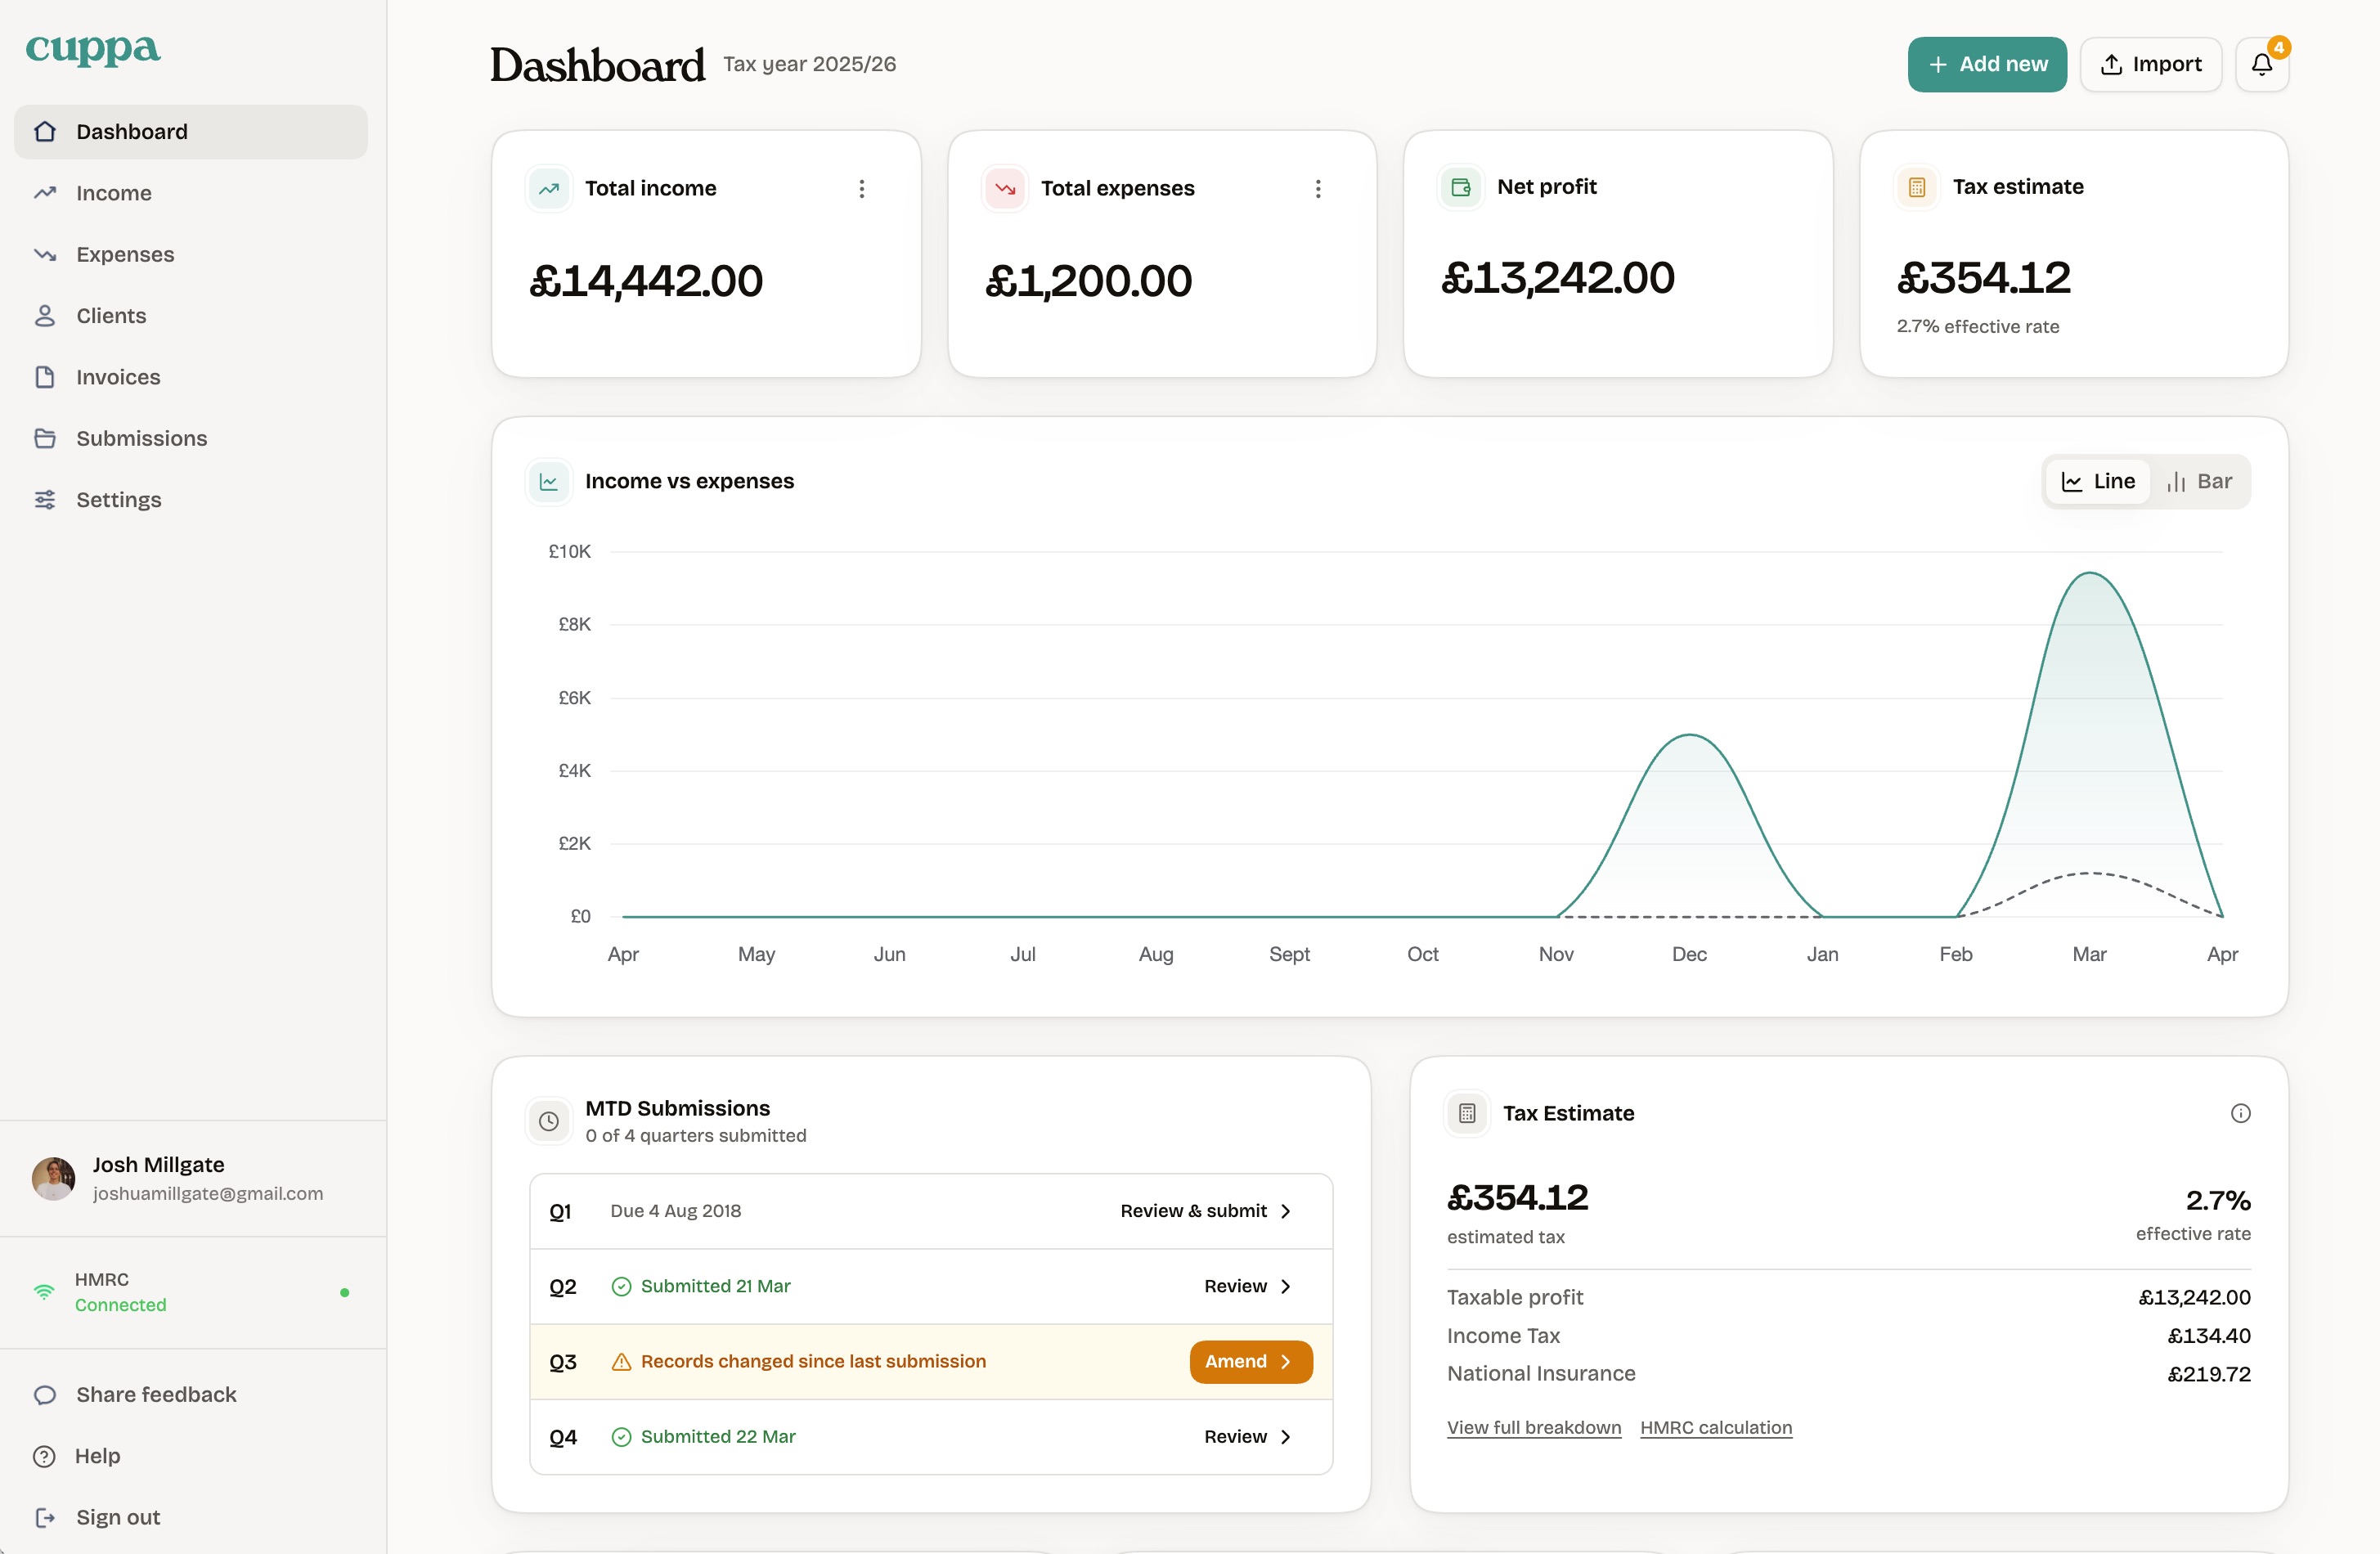Screen dimensions: 2380x1554
Task: Navigate to Invoices via sidebar icon
Action: click(118, 377)
